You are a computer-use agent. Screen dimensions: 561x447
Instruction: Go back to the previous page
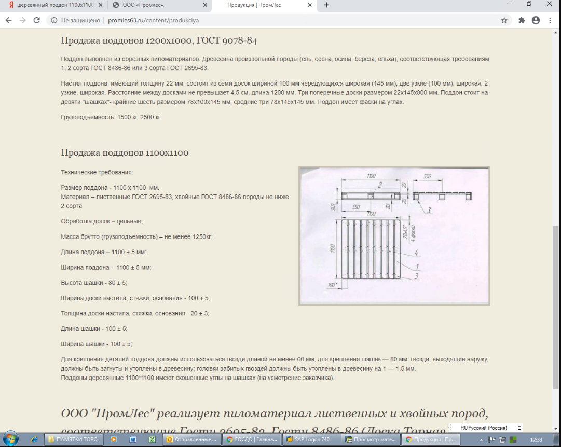coord(9,20)
